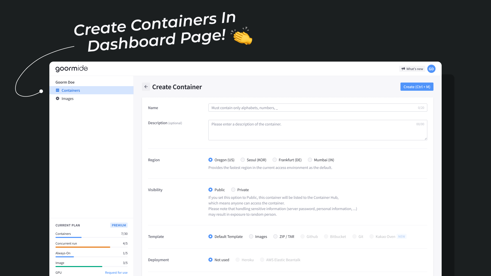The image size is (491, 276).
Task: Click the Concurrent run 4/5 usage bar
Action: coord(92,247)
